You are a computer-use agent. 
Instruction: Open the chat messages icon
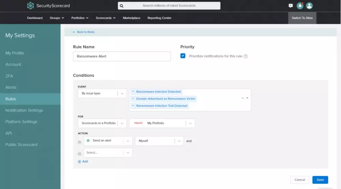[291, 6]
